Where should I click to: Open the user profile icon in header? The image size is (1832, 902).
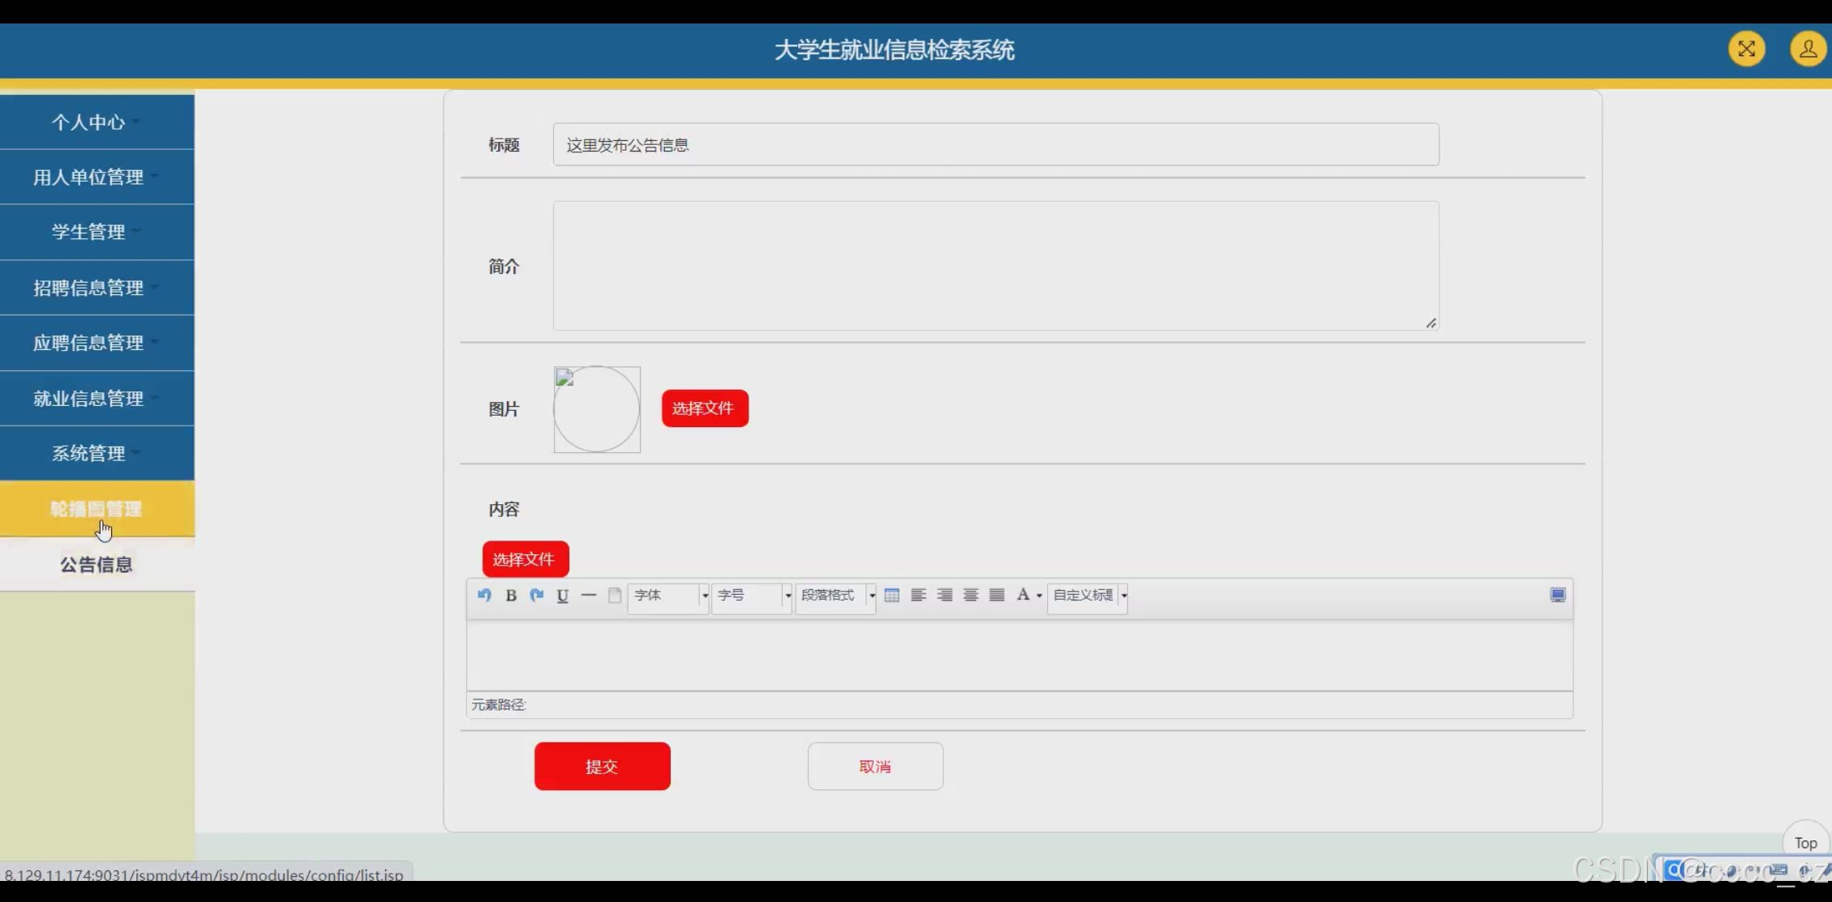click(x=1808, y=49)
